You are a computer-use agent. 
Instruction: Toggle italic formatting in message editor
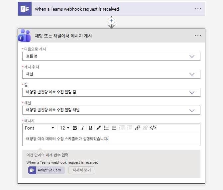[x=82, y=128]
